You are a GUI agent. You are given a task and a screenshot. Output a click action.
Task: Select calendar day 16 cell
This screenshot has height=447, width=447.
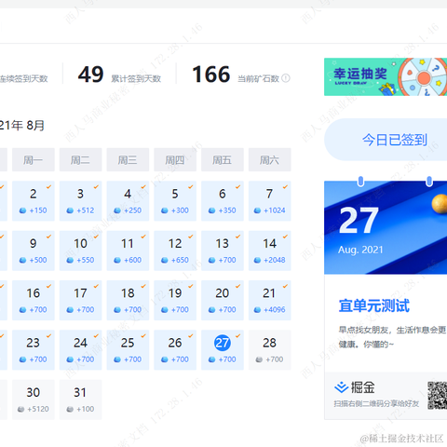click(34, 300)
